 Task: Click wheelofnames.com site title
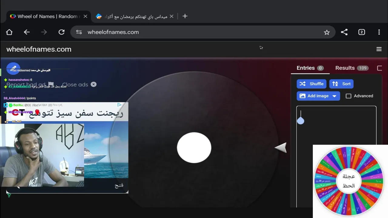(x=39, y=49)
